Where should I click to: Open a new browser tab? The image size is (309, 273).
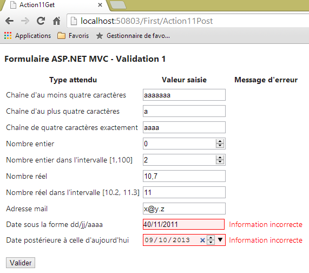tap(118, 5)
